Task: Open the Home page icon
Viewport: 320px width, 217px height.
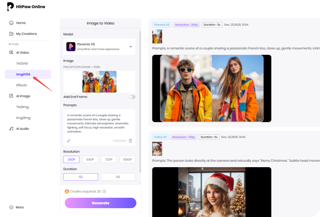Action: [x=11, y=23]
